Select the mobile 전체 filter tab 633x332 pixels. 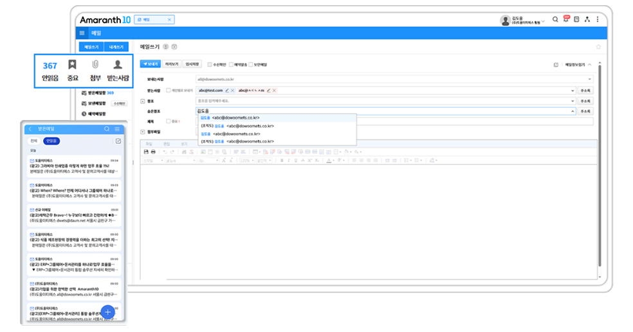33,141
